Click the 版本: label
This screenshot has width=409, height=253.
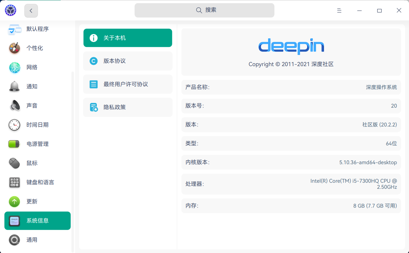192,125
